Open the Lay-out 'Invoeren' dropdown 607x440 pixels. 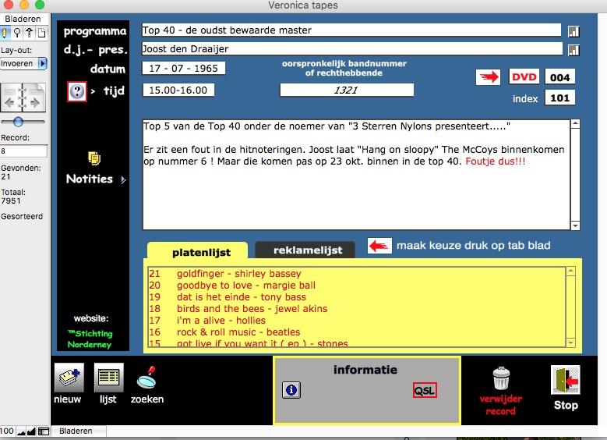[x=23, y=63]
